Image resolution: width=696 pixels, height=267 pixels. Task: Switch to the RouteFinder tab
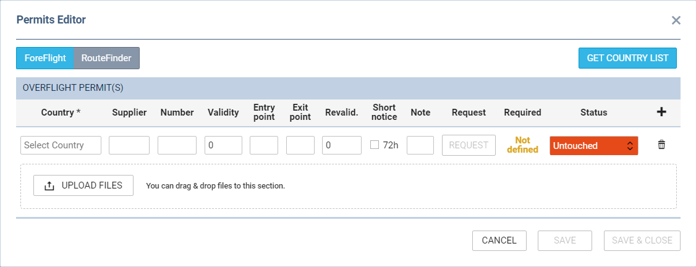click(x=106, y=58)
